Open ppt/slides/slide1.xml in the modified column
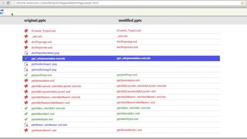The image size is (247, 139). coord(128,114)
